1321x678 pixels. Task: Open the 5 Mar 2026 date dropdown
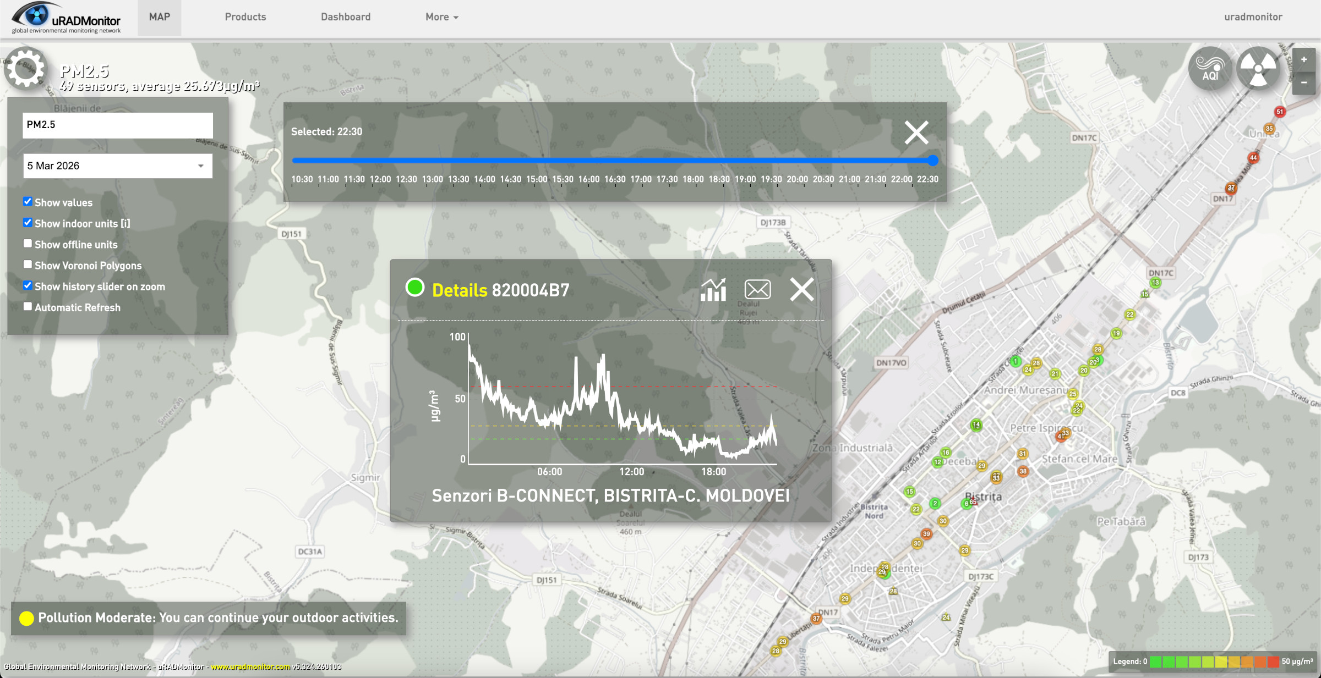pyautogui.click(x=117, y=166)
